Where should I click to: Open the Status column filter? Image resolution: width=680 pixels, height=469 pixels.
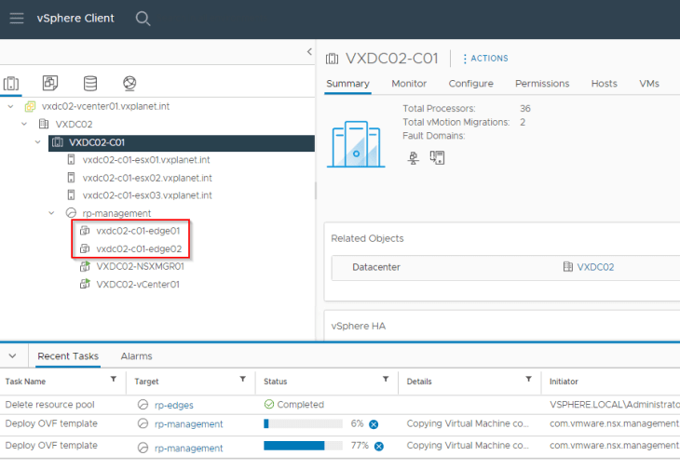[386, 380]
